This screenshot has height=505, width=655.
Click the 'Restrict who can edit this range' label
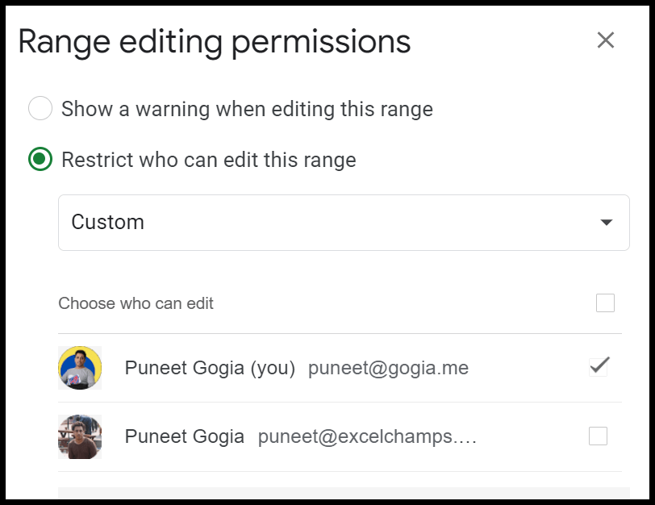(x=208, y=160)
